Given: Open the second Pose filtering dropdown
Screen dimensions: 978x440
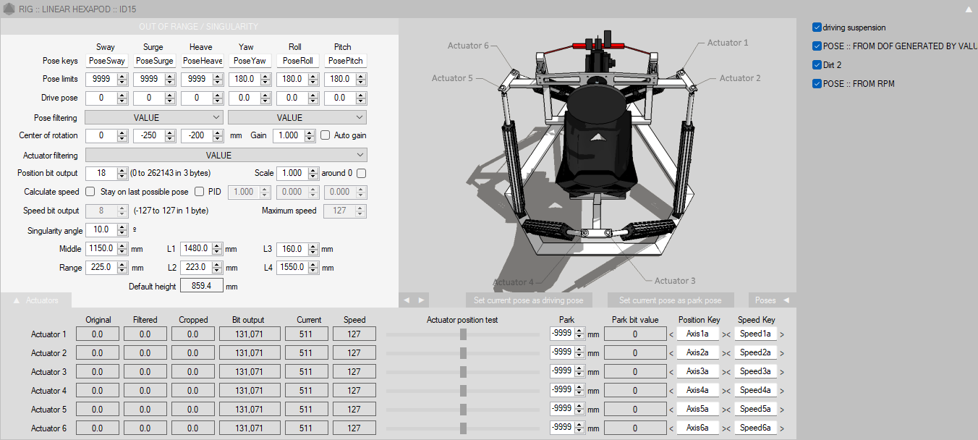Looking at the screenshot, I should (297, 117).
